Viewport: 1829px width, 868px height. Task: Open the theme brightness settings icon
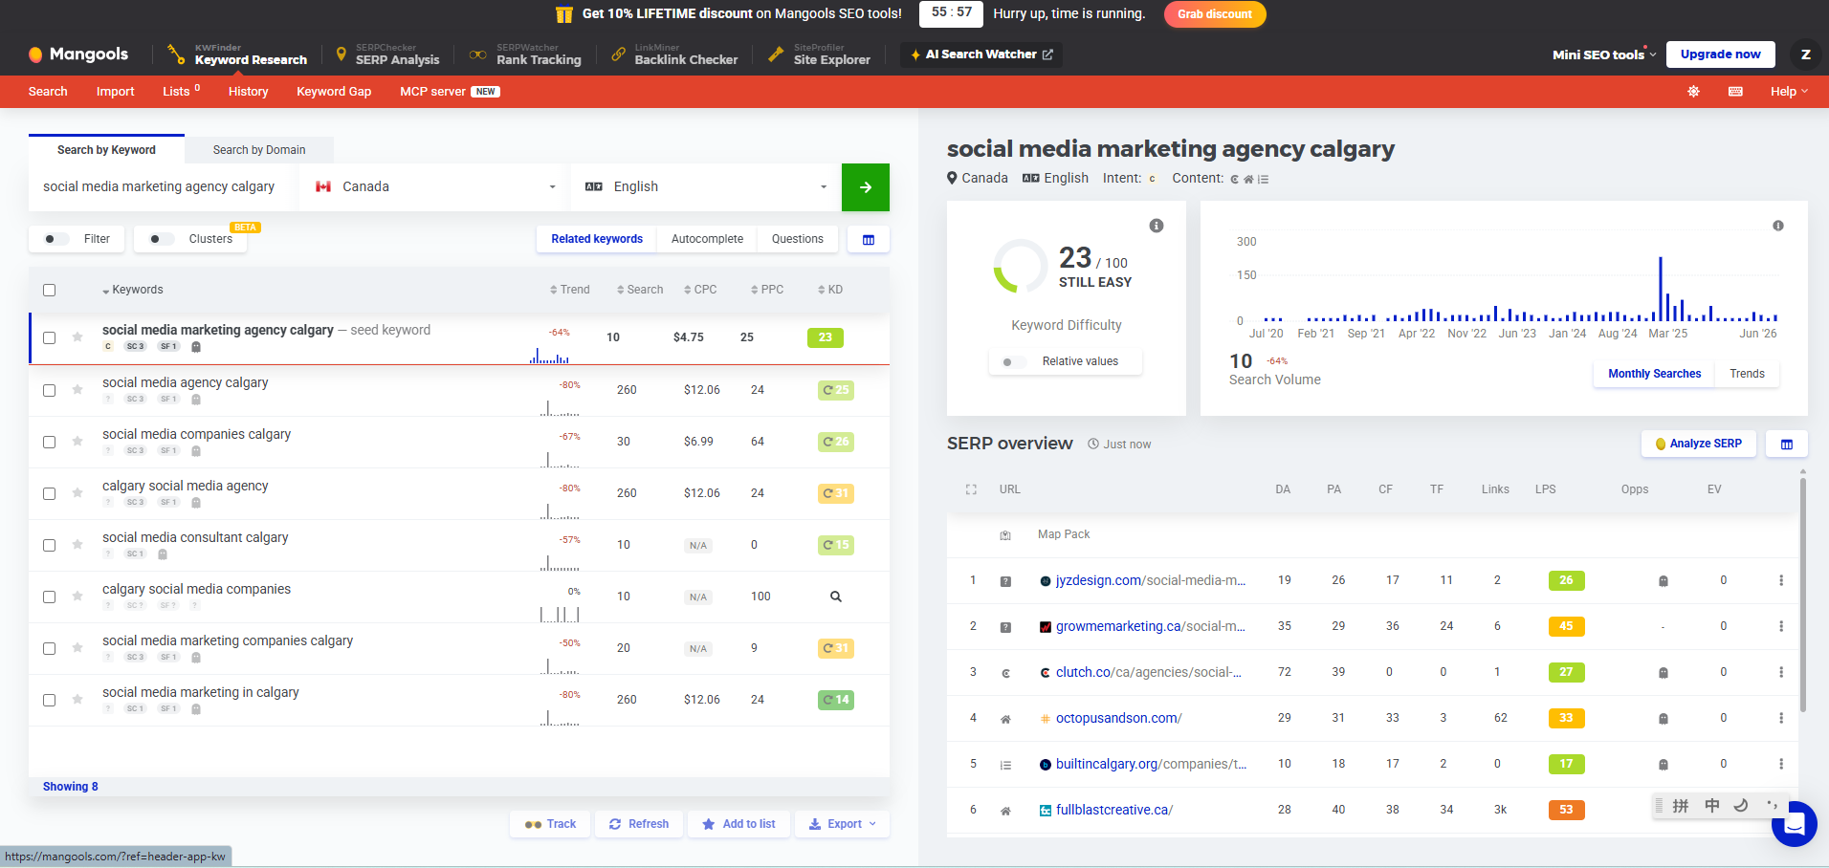pyautogui.click(x=1693, y=92)
